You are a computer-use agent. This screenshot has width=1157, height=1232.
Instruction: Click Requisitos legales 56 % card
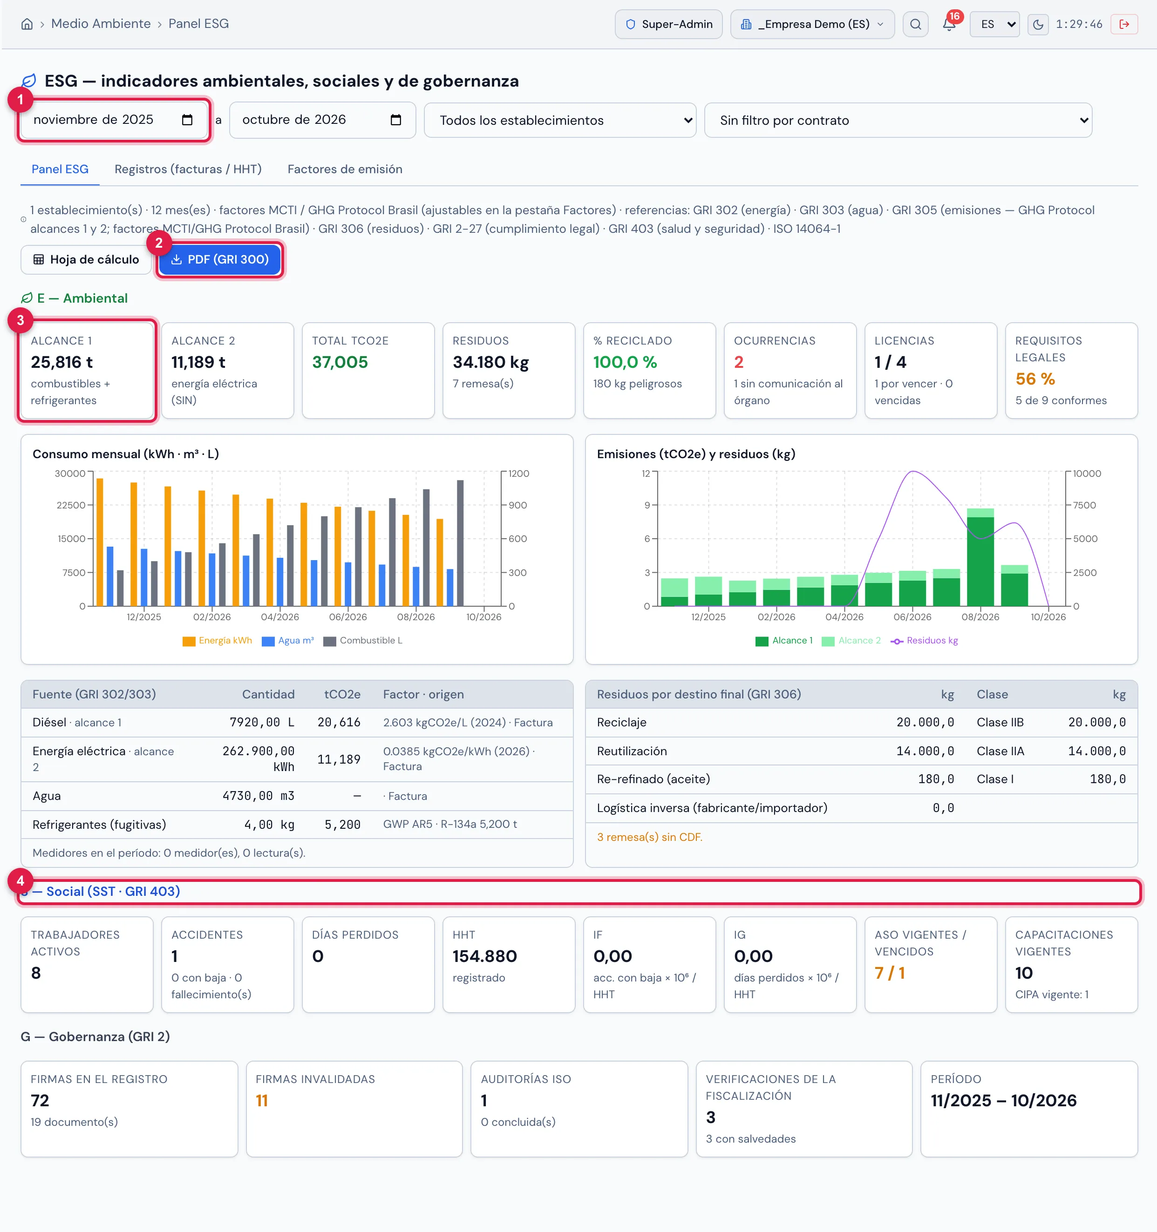1071,371
